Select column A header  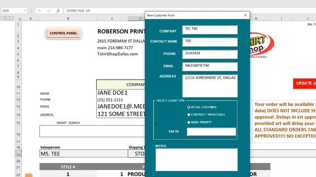[x=31, y=19]
